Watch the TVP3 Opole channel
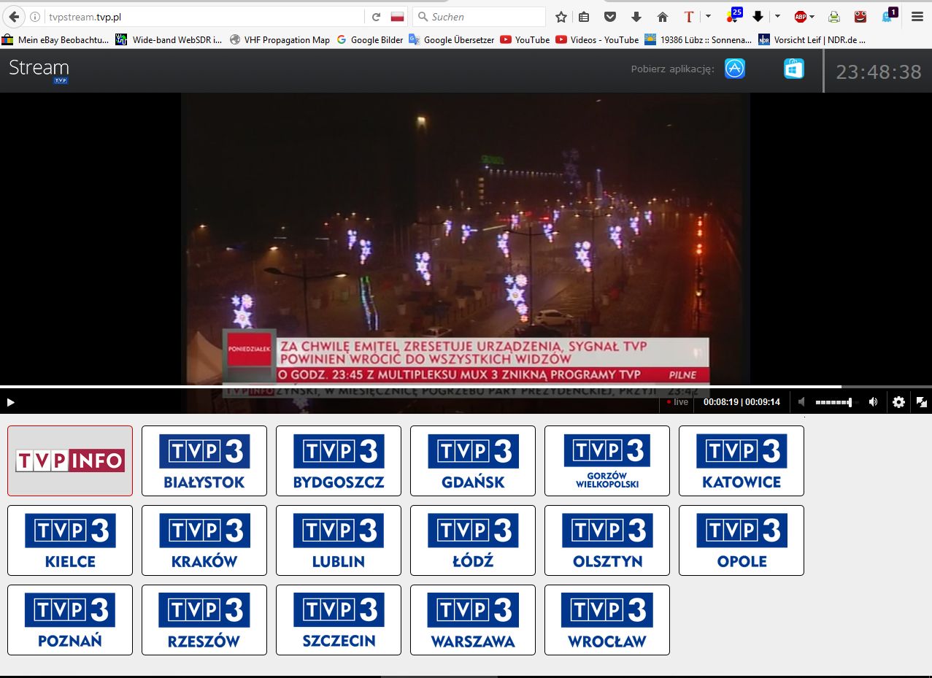The width and height of the screenshot is (932, 678). tap(742, 540)
